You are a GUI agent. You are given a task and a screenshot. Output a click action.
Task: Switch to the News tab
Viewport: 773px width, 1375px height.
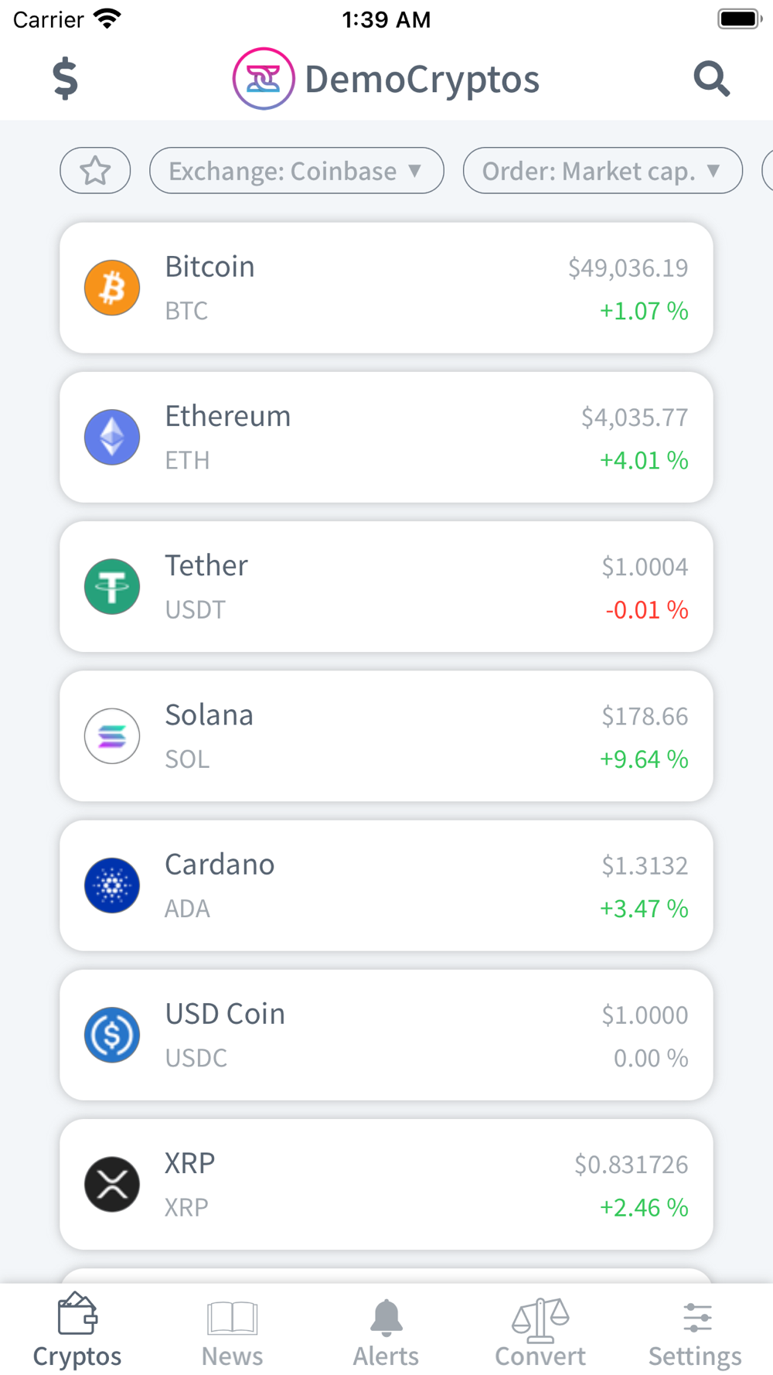click(232, 1332)
